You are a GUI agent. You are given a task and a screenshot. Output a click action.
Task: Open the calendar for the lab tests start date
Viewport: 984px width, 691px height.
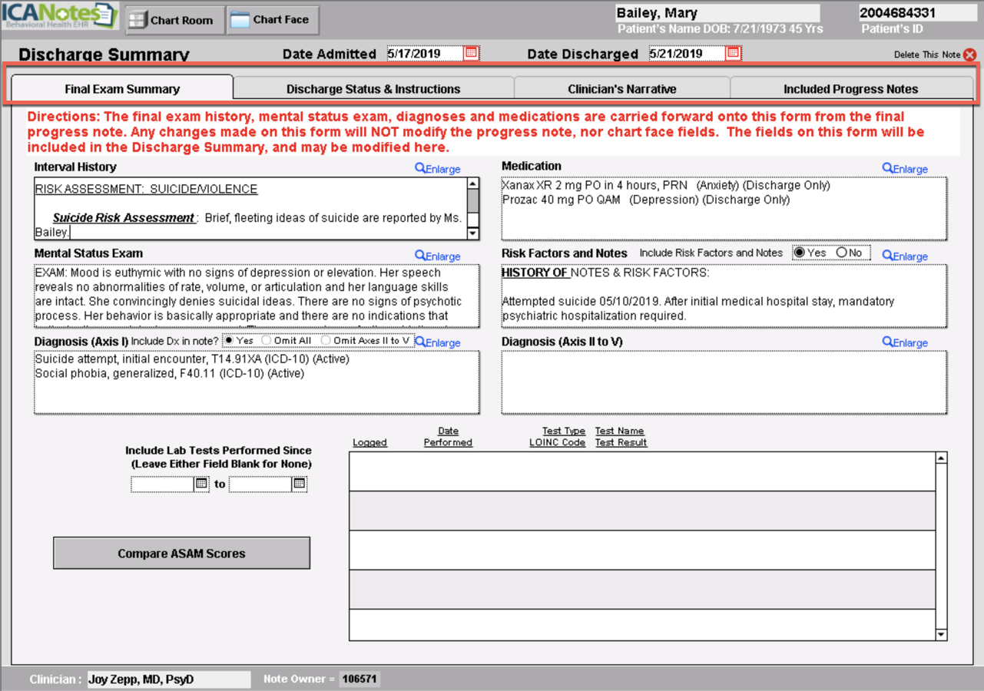pos(198,484)
